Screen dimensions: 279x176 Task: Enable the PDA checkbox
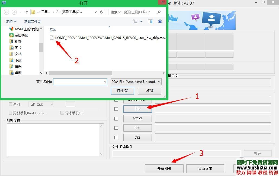(x=116, y=109)
